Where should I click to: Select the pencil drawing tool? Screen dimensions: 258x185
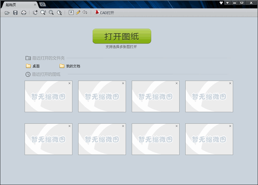click(78, 12)
